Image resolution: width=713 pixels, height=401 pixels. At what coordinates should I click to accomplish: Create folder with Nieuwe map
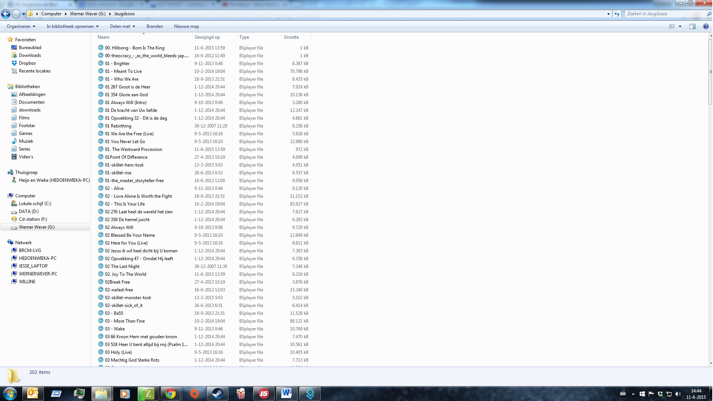(x=186, y=26)
